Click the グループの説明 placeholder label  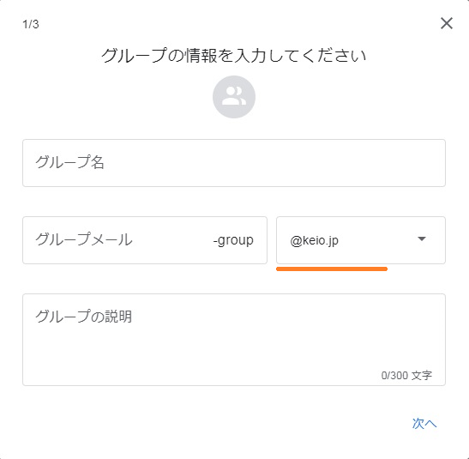click(x=83, y=317)
